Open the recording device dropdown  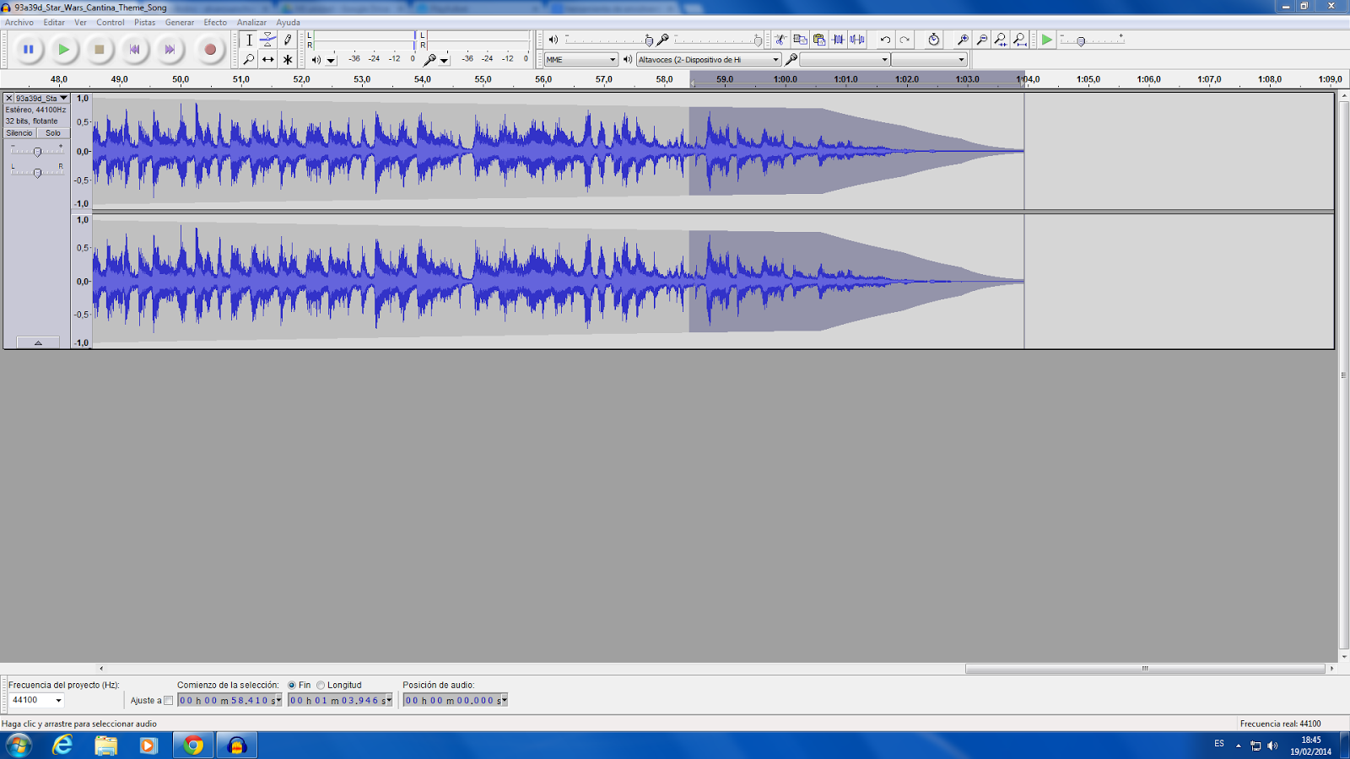click(845, 60)
